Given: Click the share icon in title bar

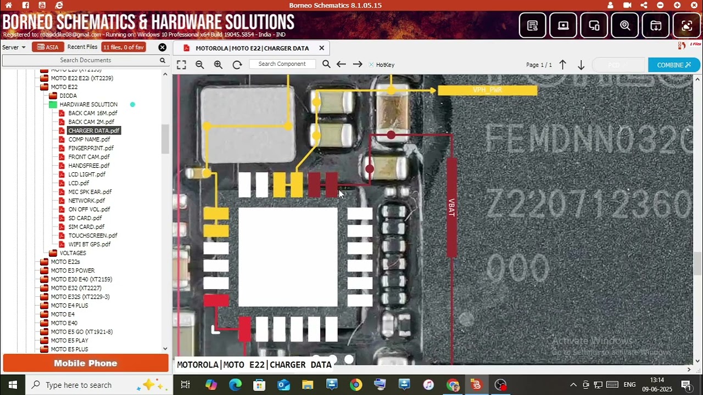Looking at the screenshot, I should point(644,5).
